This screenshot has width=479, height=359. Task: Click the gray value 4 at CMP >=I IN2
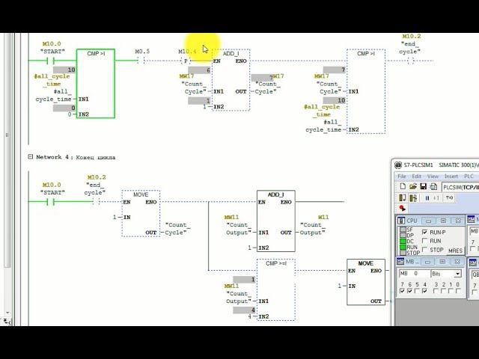point(244,310)
